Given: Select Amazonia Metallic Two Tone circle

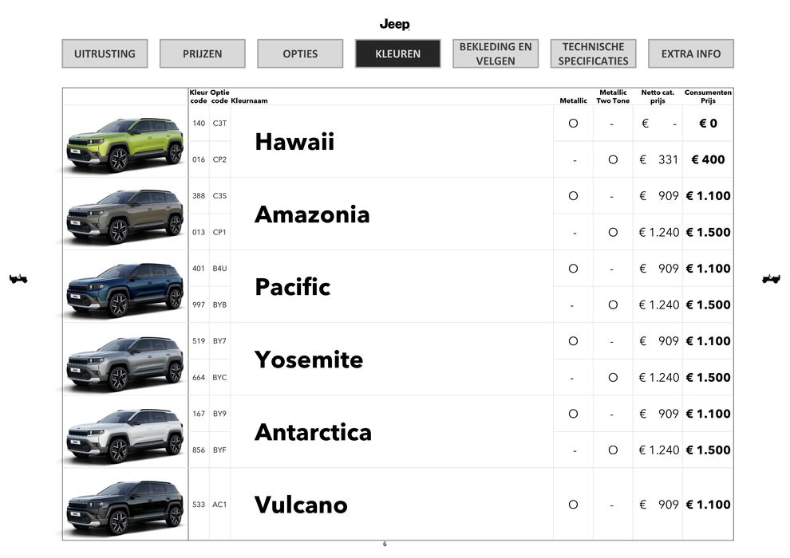Looking at the screenshot, I should tap(613, 232).
